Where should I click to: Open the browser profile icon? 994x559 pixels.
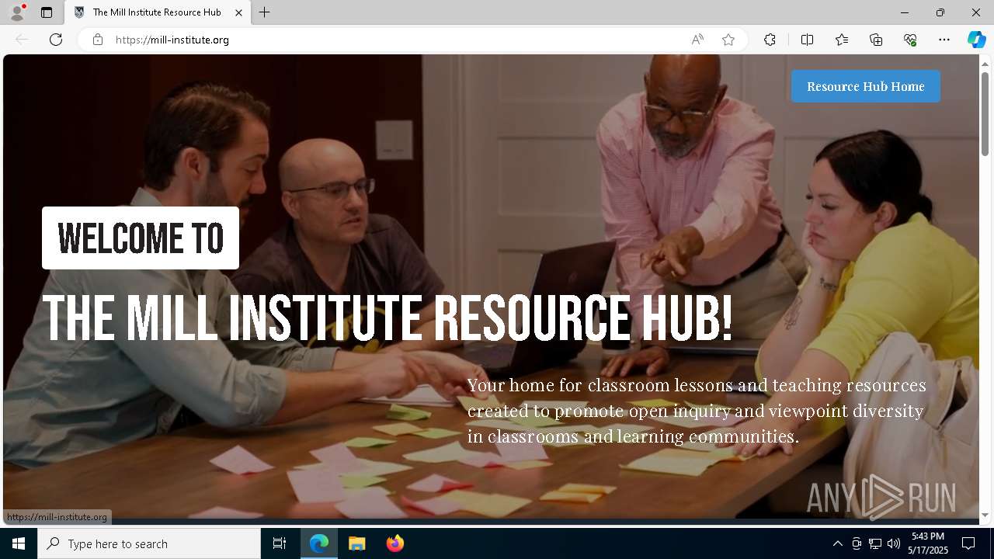click(x=16, y=12)
